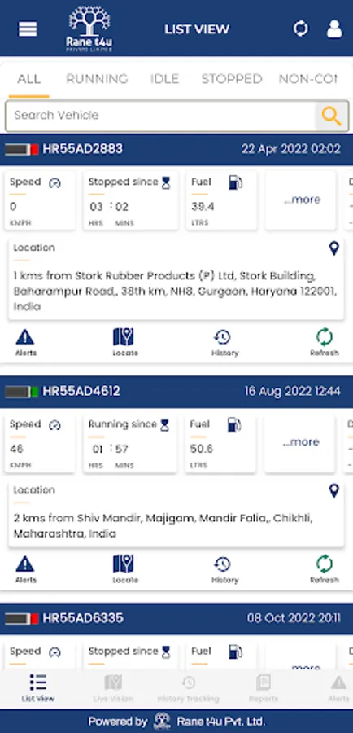Screen dimensions: 353x733
Task: Switch to the STOPPED tab
Action: 232,78
